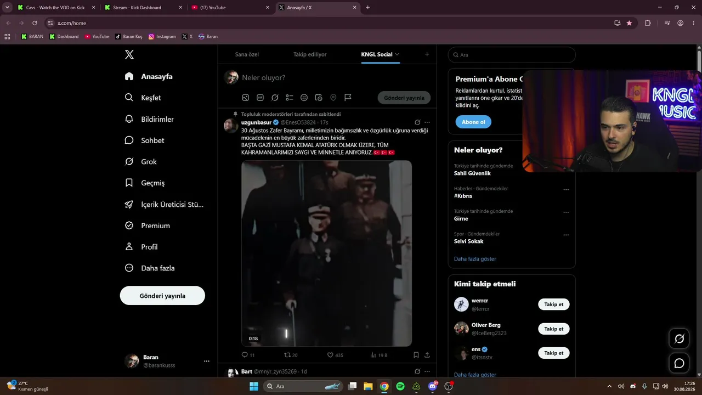The width and height of the screenshot is (702, 395).
Task: Click Grok icon on uzgunbasur post
Action: point(417,122)
